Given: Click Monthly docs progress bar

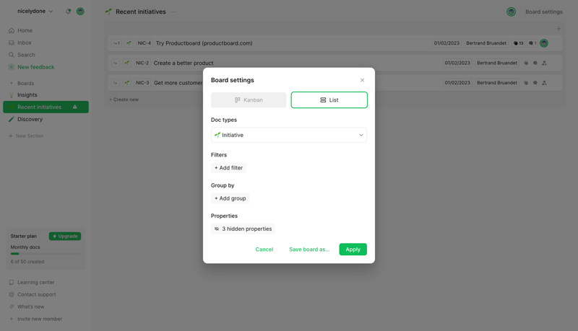Looking at the screenshot, I should pyautogui.click(x=46, y=254).
